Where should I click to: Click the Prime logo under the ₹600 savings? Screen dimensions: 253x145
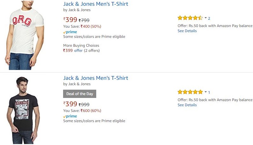tap(70, 116)
